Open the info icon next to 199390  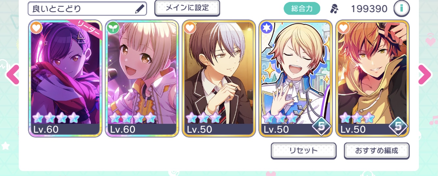pyautogui.click(x=401, y=8)
